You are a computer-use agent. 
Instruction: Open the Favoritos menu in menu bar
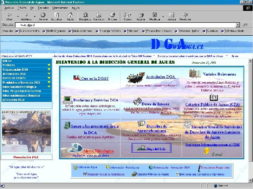coord(43,8)
